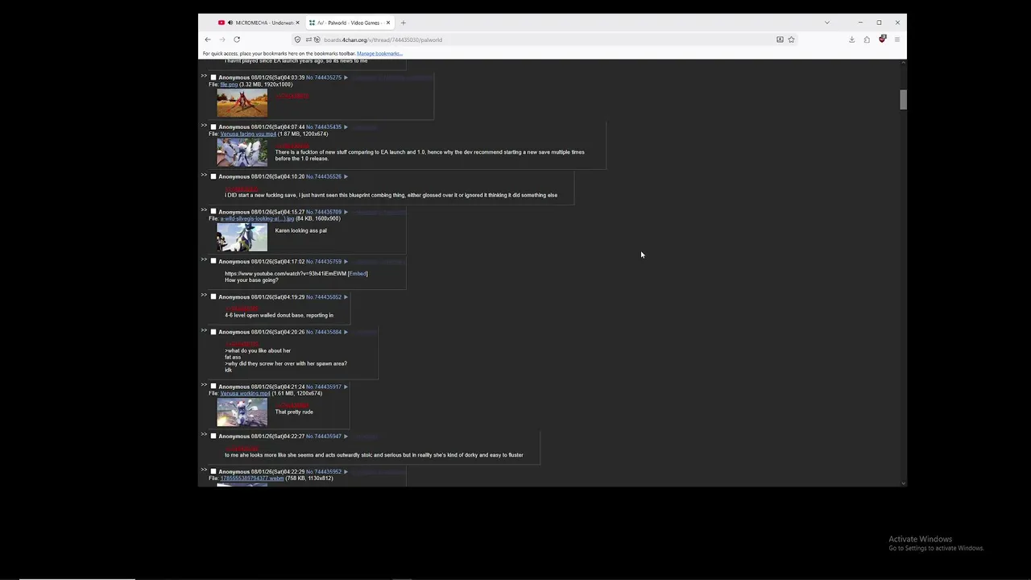This screenshot has width=1031, height=580.
Task: Expand the file.png post thumbnail
Action: coord(242,103)
